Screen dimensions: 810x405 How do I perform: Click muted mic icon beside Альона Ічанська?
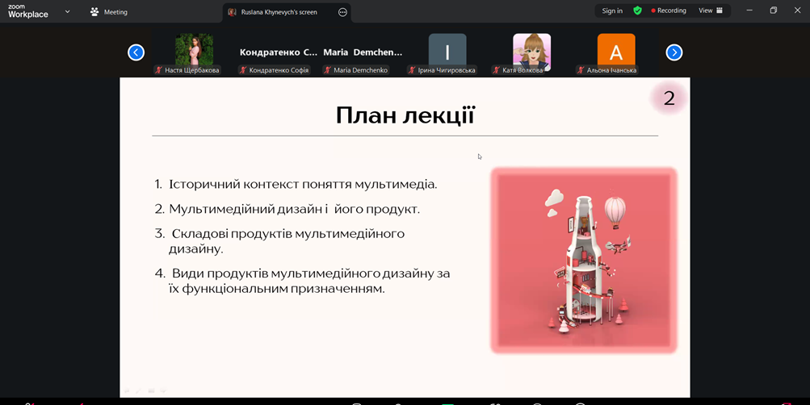click(x=581, y=70)
